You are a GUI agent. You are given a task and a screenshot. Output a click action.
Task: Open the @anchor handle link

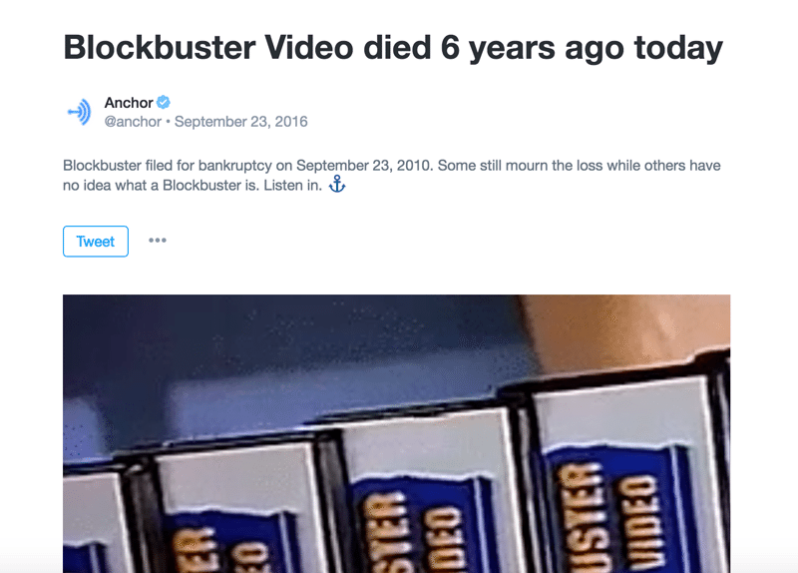[x=133, y=122]
